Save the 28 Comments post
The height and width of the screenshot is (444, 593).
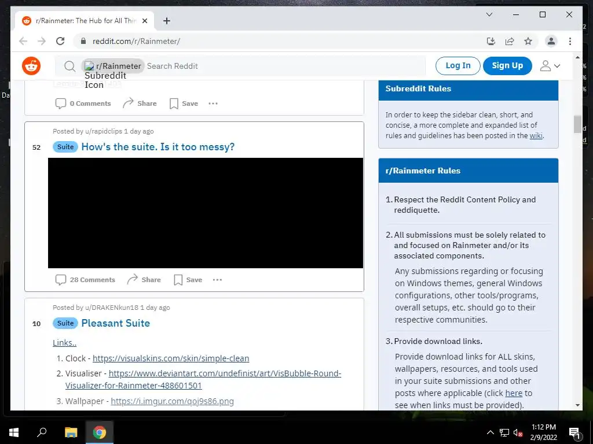click(x=188, y=280)
